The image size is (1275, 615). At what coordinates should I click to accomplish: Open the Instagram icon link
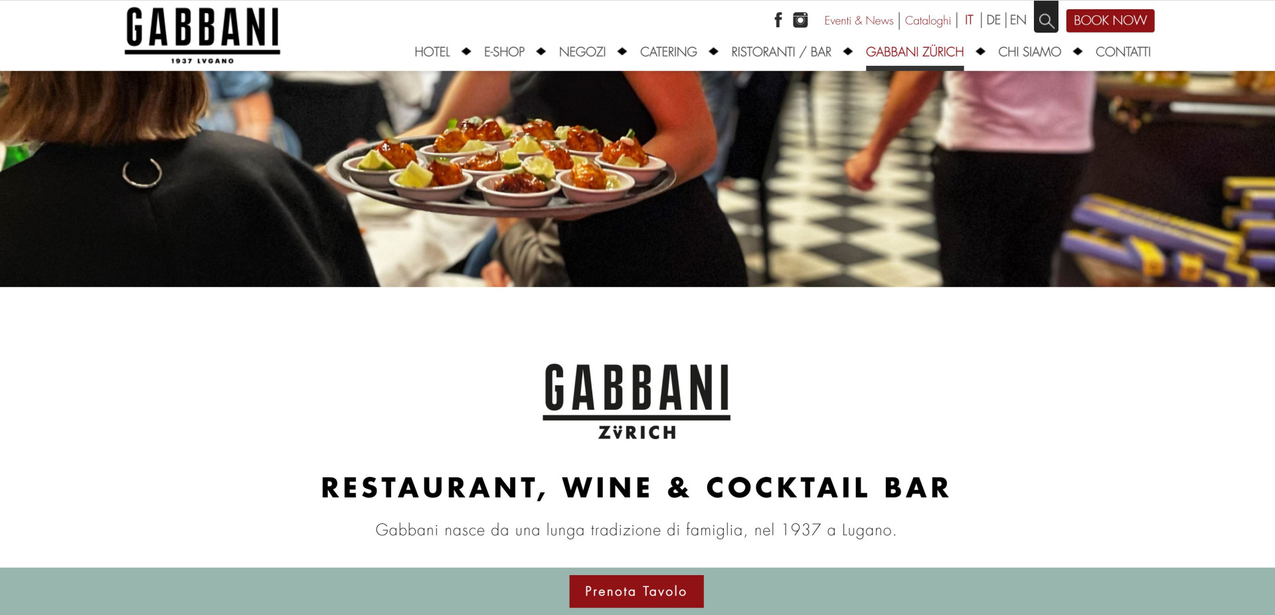click(800, 20)
